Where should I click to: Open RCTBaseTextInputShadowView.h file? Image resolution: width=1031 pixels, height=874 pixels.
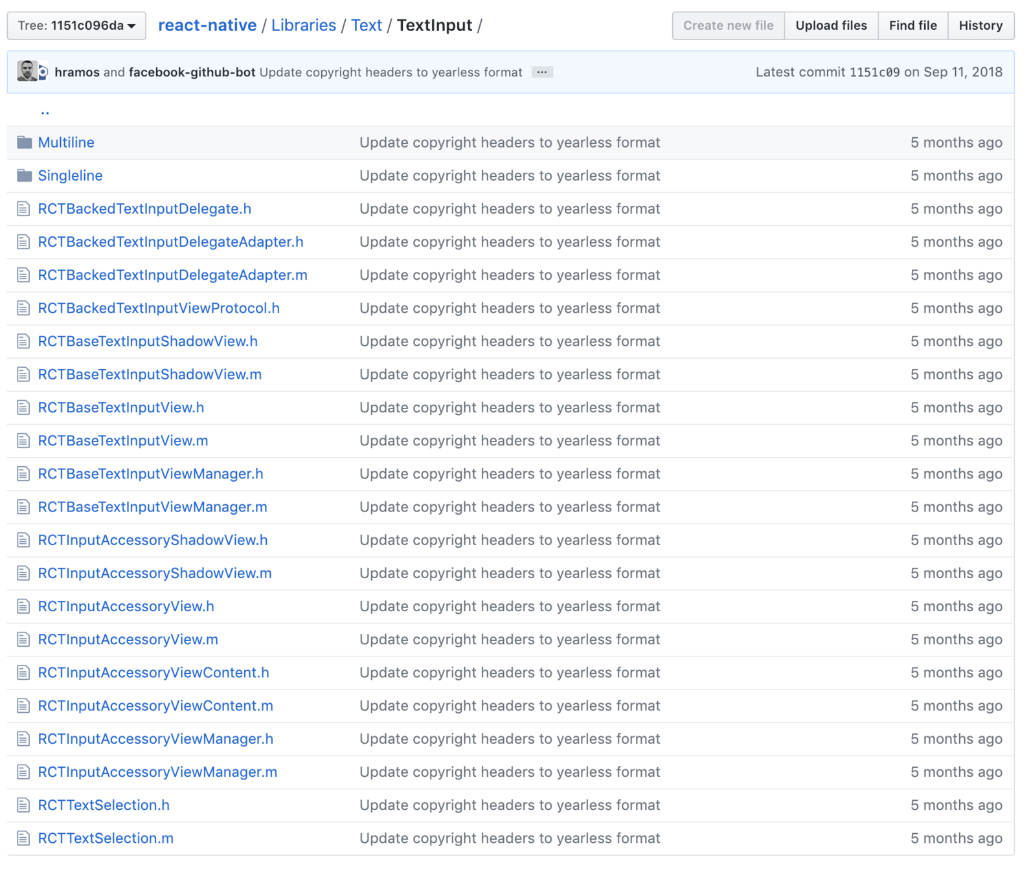coord(148,341)
